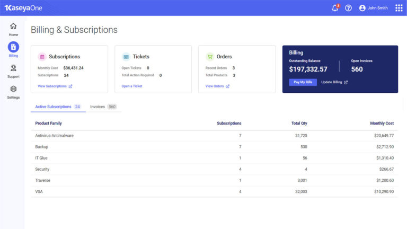The height and width of the screenshot is (229, 407).
Task: Click external link icon beside Update Billing
Action: [346, 82]
